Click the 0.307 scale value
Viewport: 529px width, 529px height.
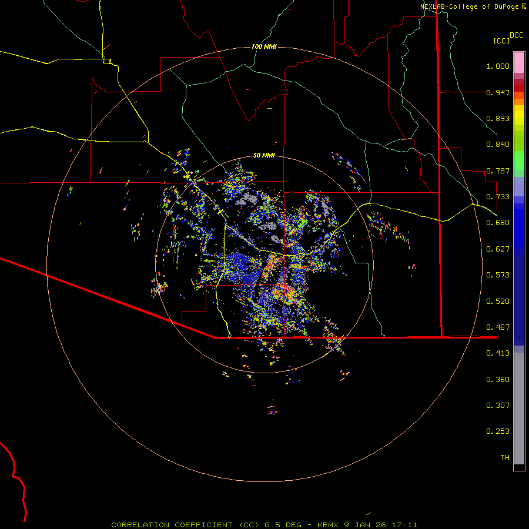coord(498,406)
